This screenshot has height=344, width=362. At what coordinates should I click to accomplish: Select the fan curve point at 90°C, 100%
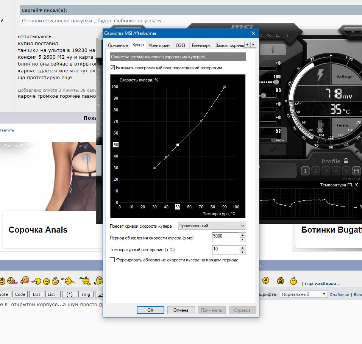coord(225,87)
